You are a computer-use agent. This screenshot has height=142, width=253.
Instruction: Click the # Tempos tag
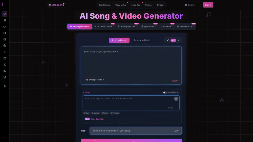click(115, 113)
